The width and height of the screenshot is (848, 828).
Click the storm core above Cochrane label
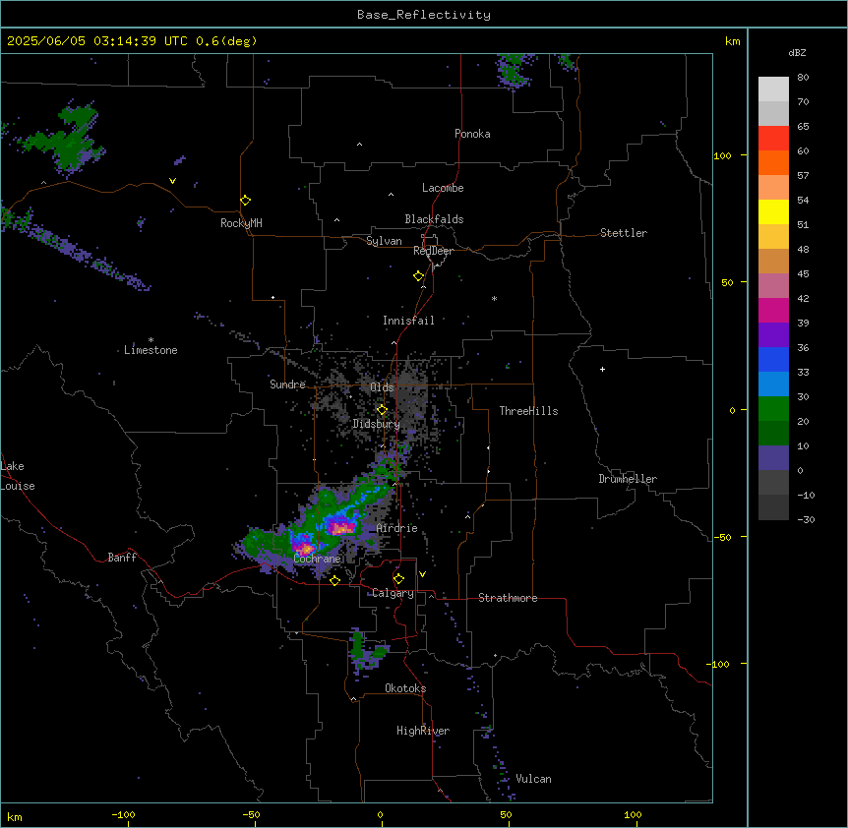[305, 547]
